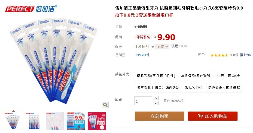
Task: Open the 累计 reviews count link
Action: (x=246, y=55)
